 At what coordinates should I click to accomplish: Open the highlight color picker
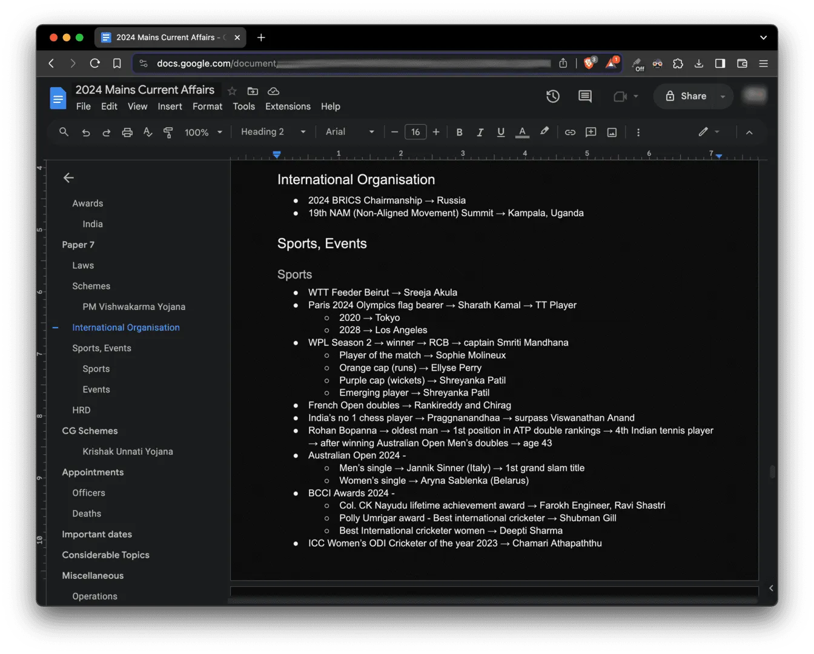[x=544, y=131]
